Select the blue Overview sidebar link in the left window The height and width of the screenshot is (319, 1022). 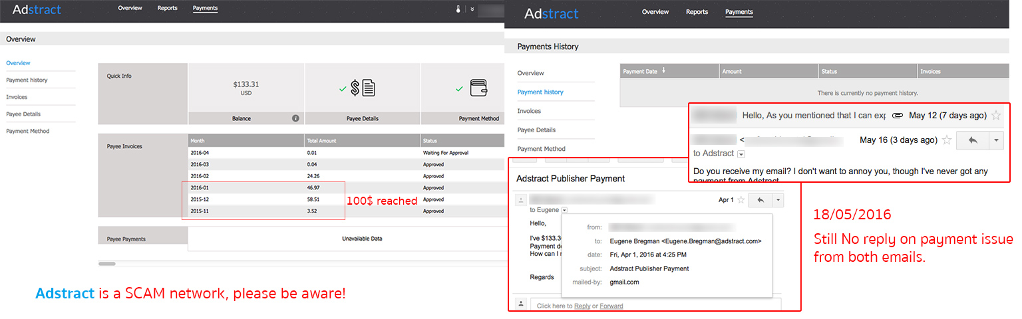click(18, 62)
